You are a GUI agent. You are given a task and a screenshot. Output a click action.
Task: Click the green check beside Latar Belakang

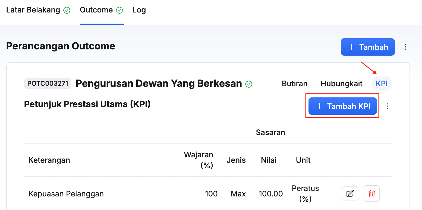point(67,11)
